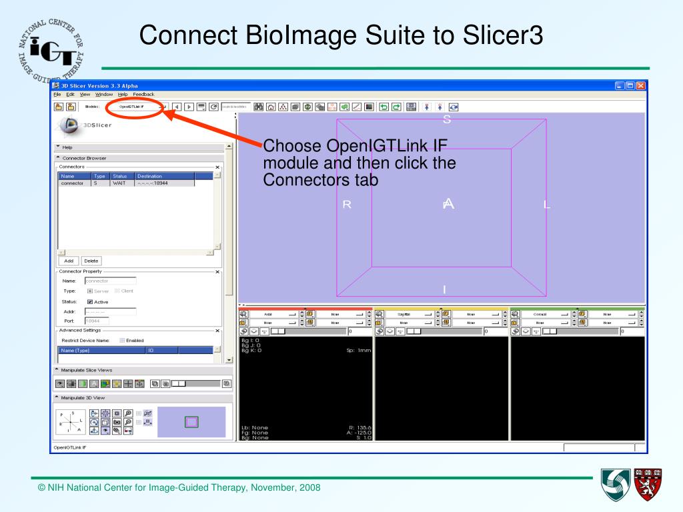Open the Edit menu
The image size is (683, 512).
coord(70,95)
